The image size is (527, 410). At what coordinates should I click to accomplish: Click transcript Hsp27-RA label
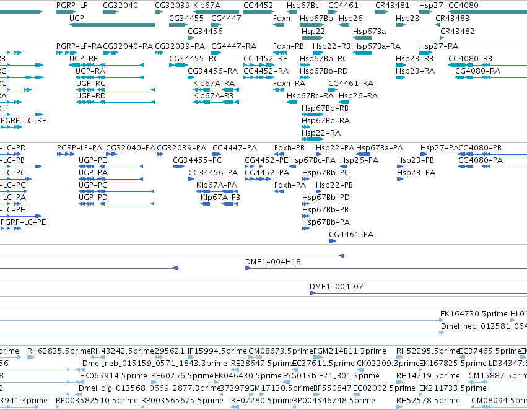(x=438, y=46)
